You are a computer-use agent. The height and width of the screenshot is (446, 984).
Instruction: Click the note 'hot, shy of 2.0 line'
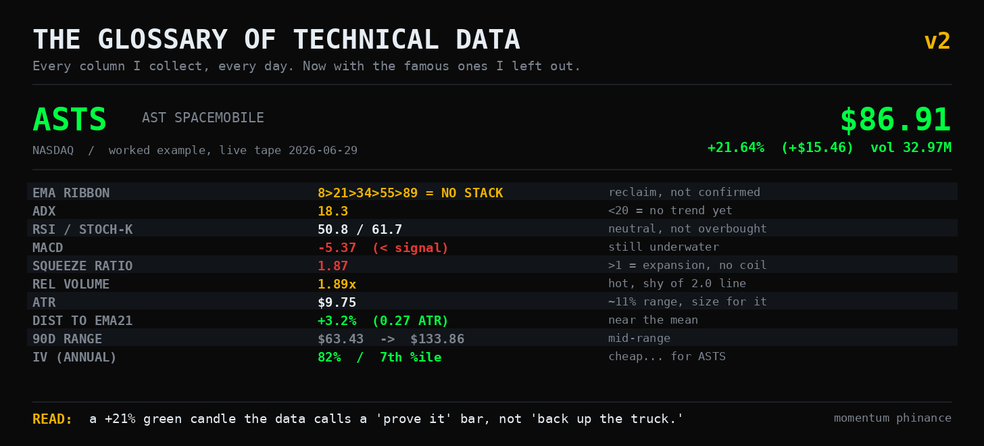tap(677, 284)
